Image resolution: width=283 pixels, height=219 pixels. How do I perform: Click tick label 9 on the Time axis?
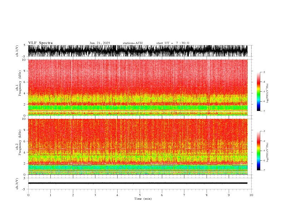click(x=229, y=195)
